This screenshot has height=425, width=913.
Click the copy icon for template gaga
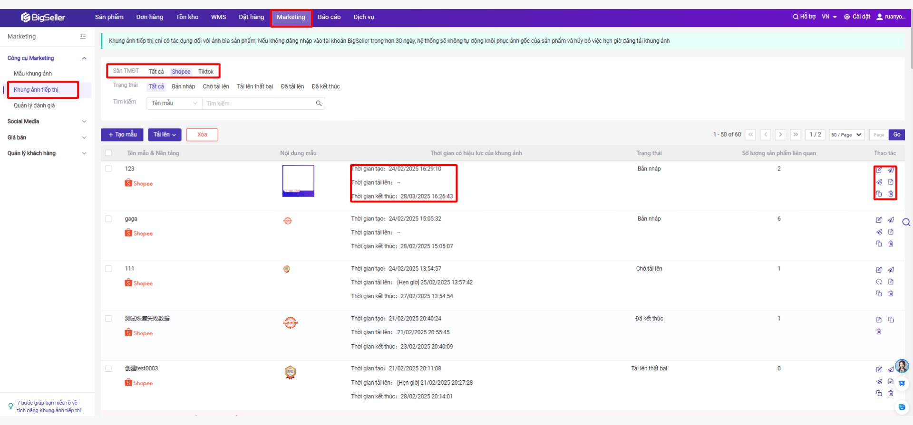pyautogui.click(x=879, y=244)
